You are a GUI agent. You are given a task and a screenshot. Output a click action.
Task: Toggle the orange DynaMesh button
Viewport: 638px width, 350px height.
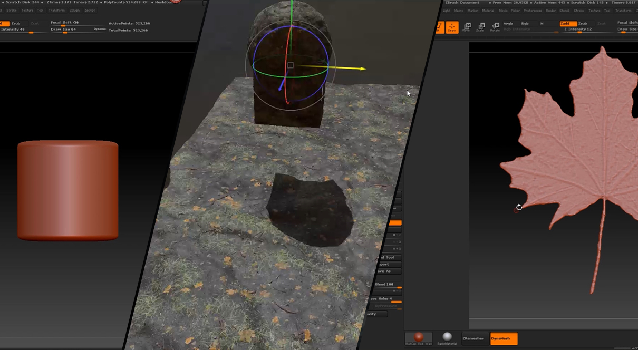[504, 339]
